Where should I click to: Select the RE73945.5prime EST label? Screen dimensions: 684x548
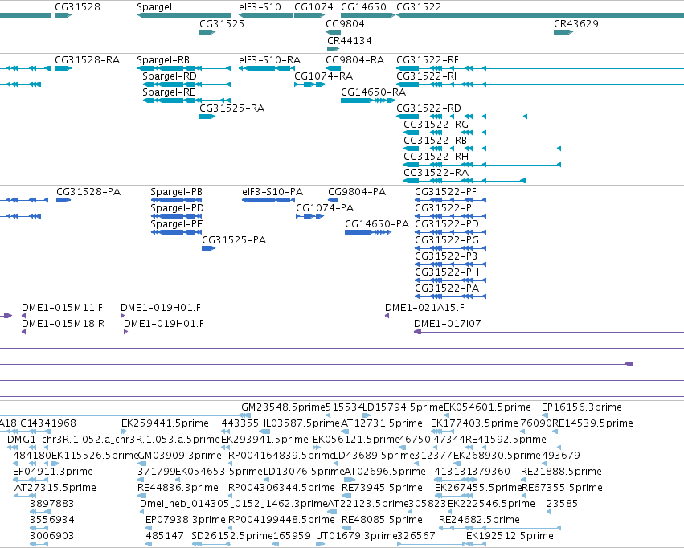pos(382,488)
